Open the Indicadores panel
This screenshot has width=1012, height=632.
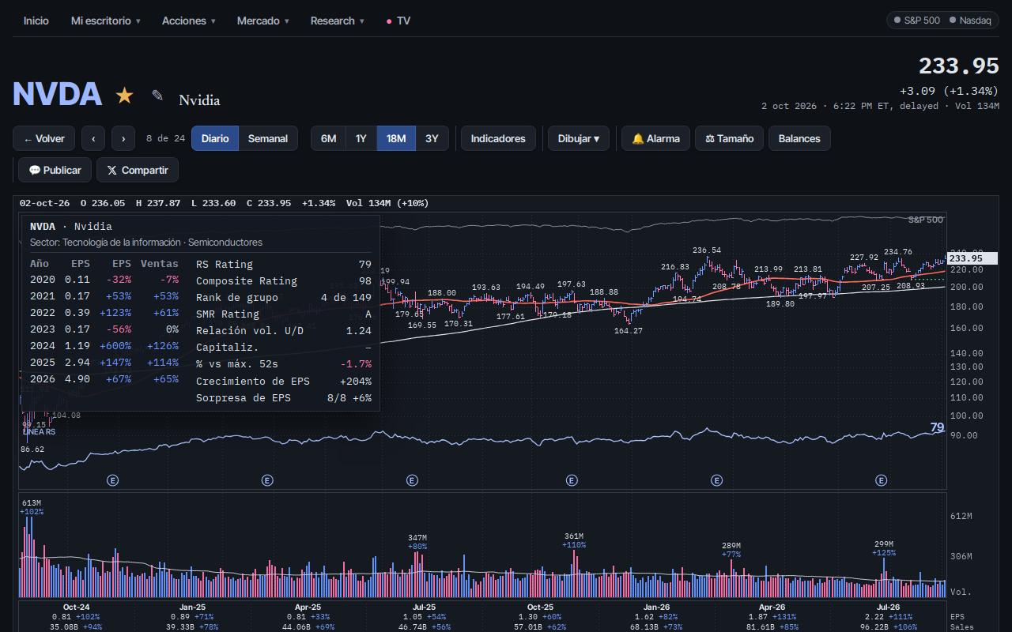498,138
